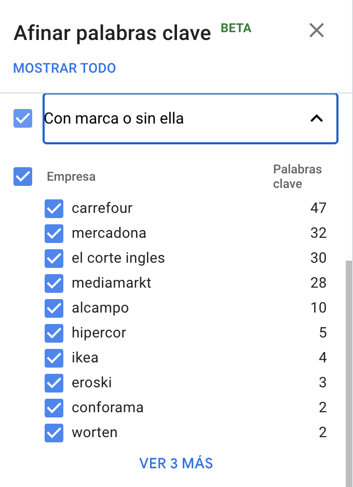This screenshot has width=353, height=487.
Task: Click MOSTRAR TODO link
Action: pyautogui.click(x=64, y=67)
